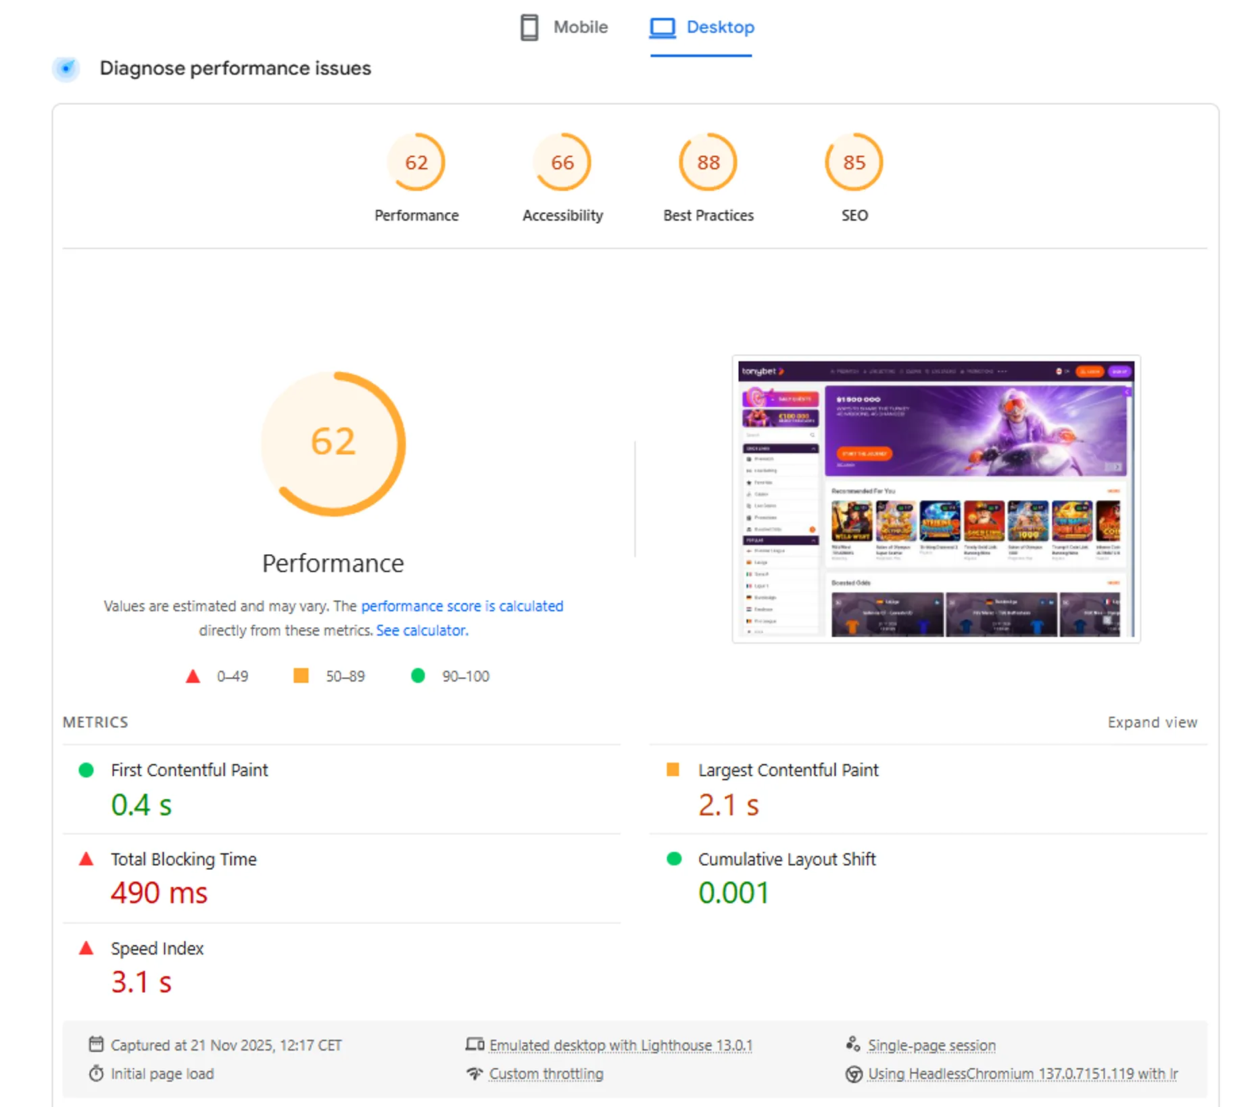1260x1107 pixels.
Task: Click Expand view for metrics
Action: [x=1152, y=722]
